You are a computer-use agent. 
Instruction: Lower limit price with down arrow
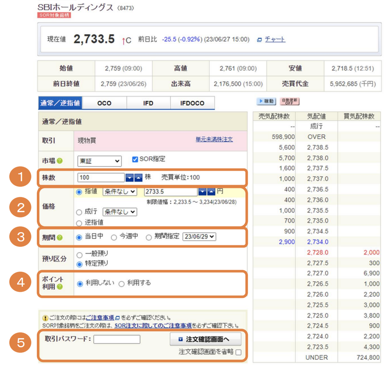[202, 192]
